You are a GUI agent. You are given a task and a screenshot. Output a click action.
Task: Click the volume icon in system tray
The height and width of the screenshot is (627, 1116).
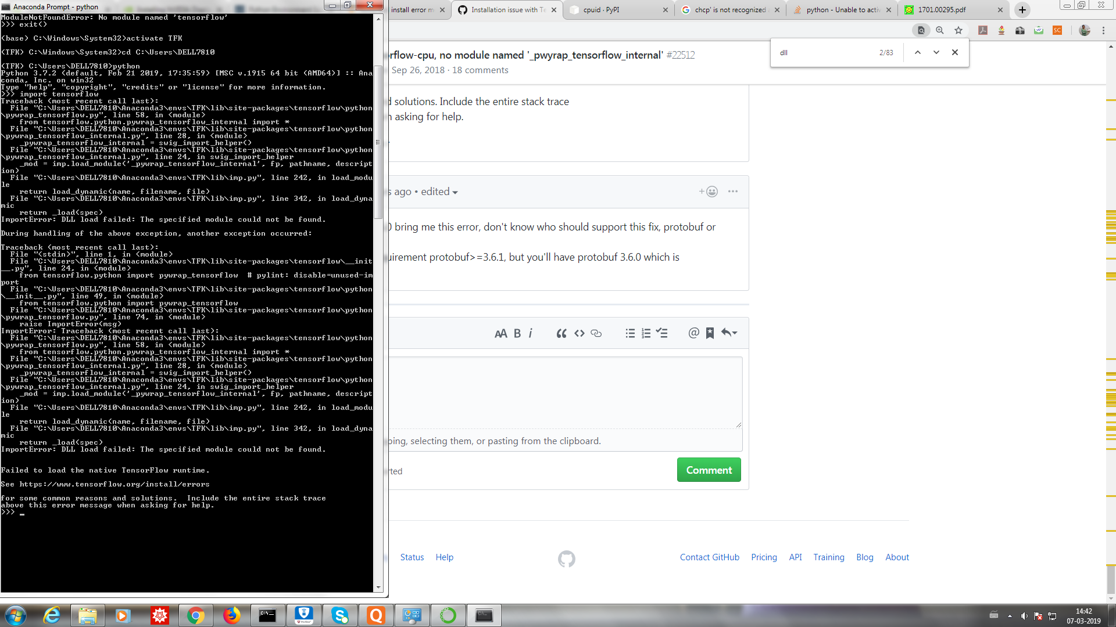click(x=1024, y=616)
